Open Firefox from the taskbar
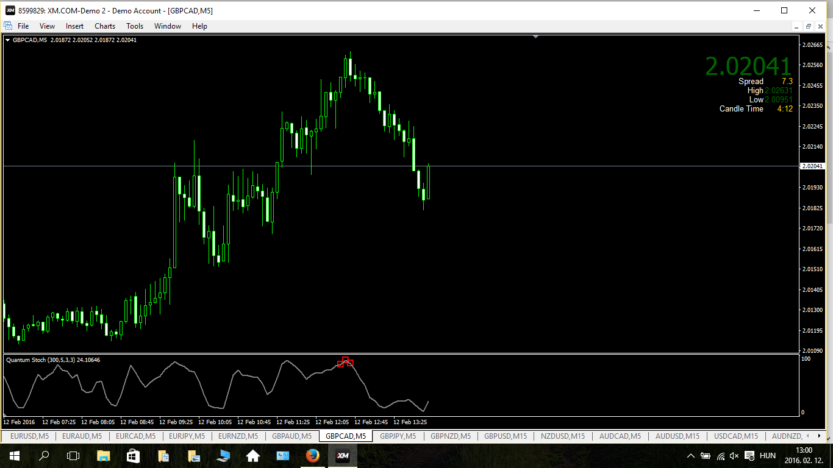833x468 pixels. point(313,456)
